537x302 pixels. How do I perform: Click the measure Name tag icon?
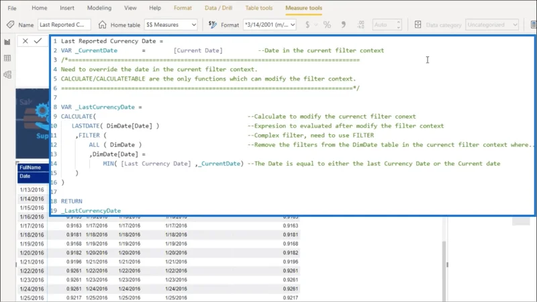click(x=10, y=25)
